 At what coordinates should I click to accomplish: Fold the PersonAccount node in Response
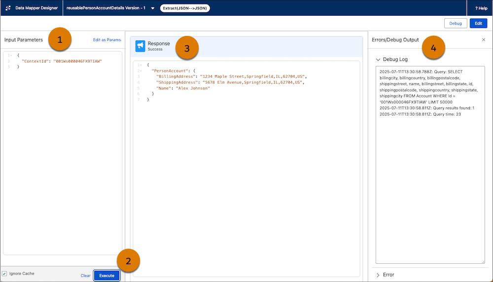[x=141, y=71]
